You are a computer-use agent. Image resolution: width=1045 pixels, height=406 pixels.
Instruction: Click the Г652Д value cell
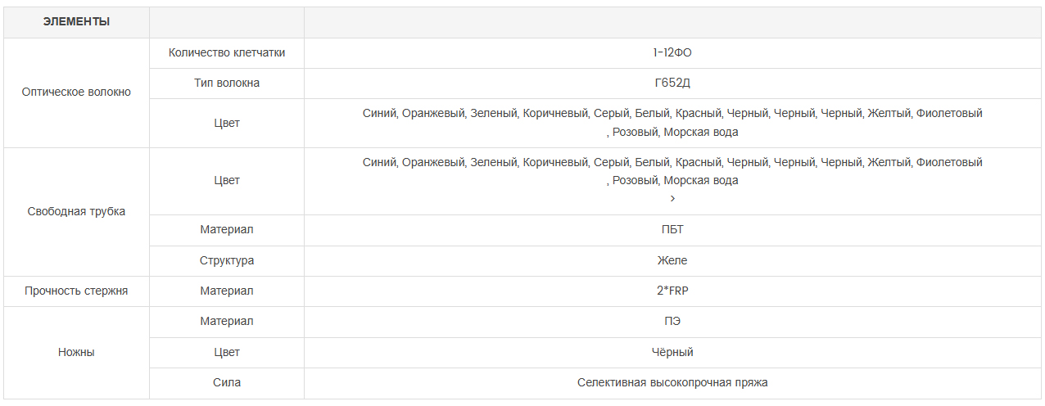pyautogui.click(x=672, y=83)
